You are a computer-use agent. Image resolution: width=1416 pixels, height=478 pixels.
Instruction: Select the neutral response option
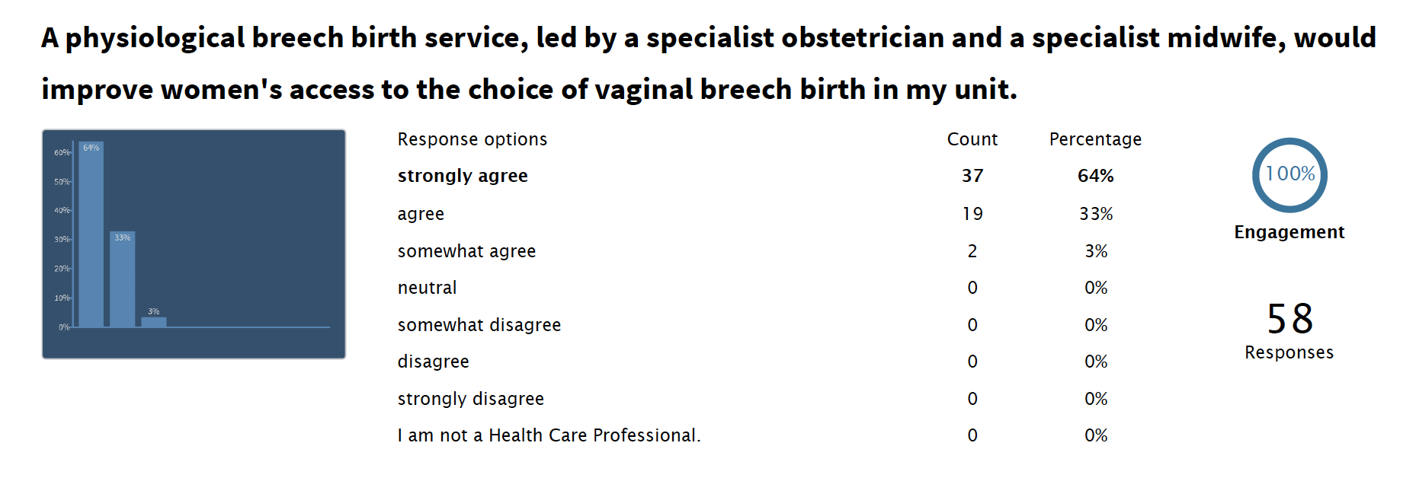pyautogui.click(x=427, y=288)
